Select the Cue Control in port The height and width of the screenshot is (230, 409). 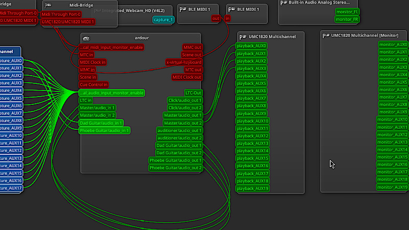coord(94,85)
